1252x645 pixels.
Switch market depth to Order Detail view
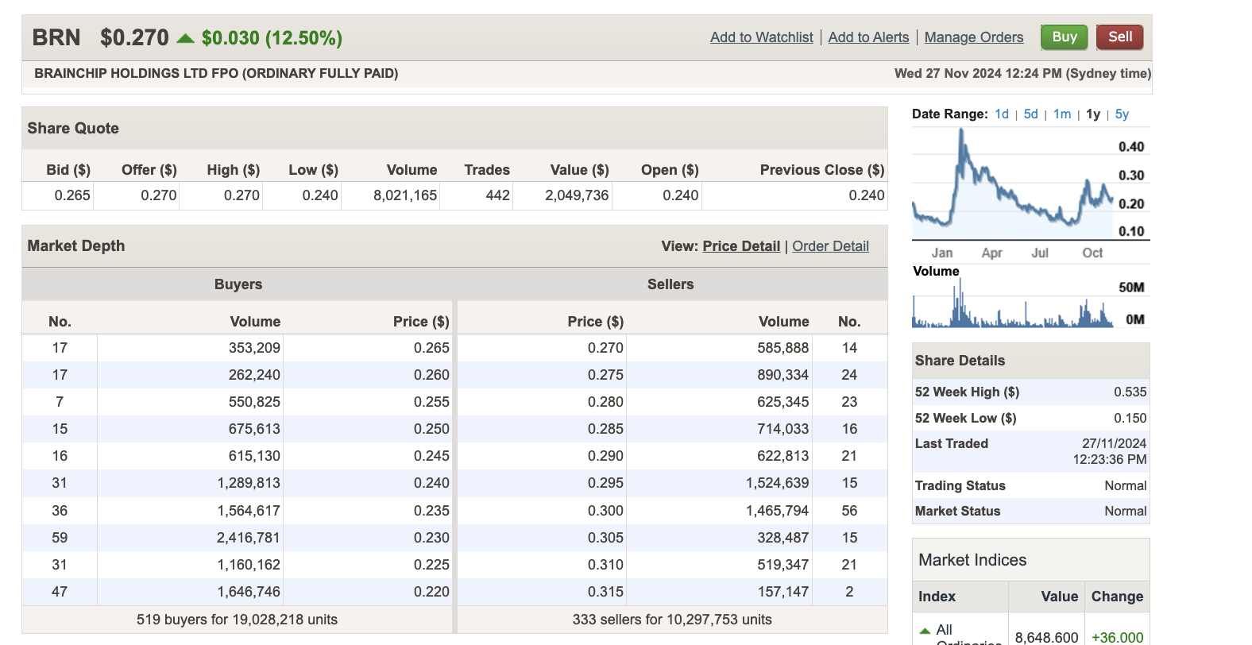pos(830,246)
